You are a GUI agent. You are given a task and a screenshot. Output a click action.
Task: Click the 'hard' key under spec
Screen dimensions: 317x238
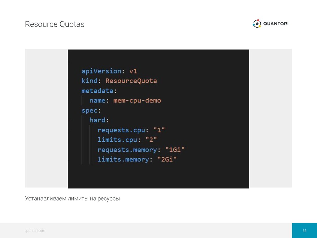[98, 120]
